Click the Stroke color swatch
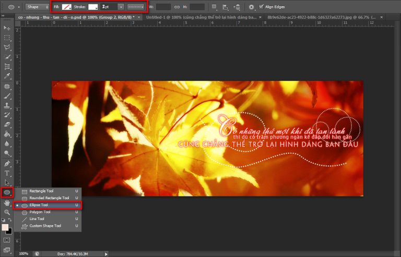401x257 pixels. pos(93,7)
